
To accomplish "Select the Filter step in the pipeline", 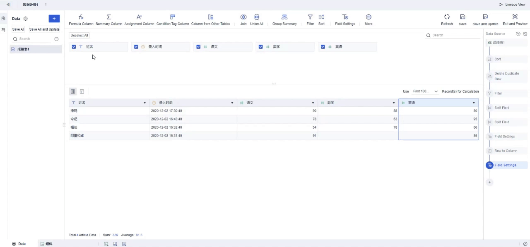I will coord(506,94).
